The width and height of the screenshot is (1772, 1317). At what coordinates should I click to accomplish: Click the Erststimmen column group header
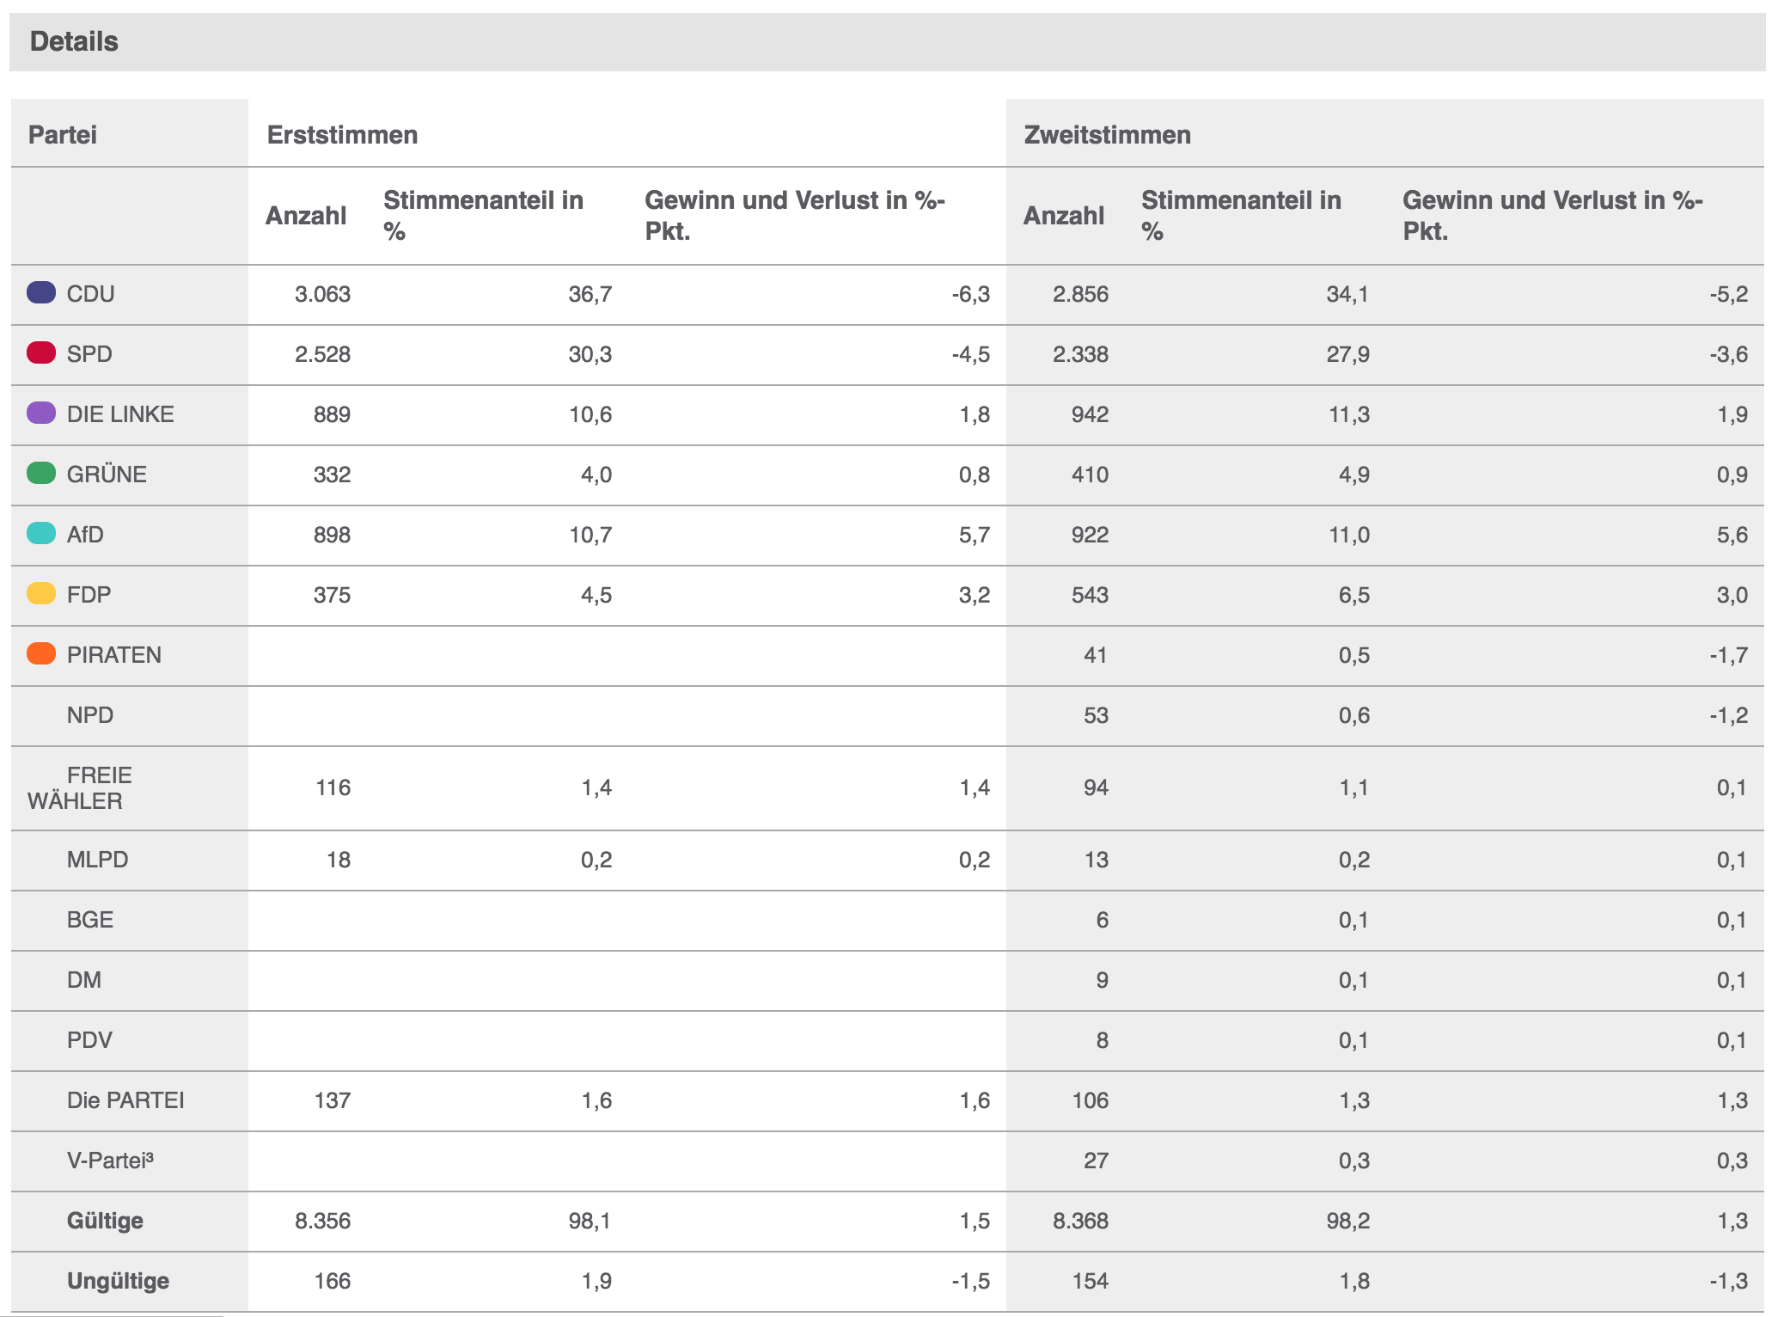[x=342, y=135]
